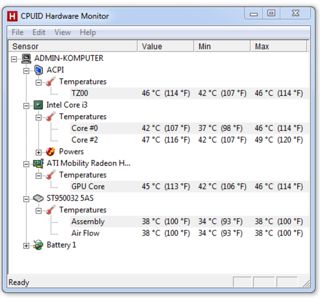Select the TZ00 sensor row

190,93
